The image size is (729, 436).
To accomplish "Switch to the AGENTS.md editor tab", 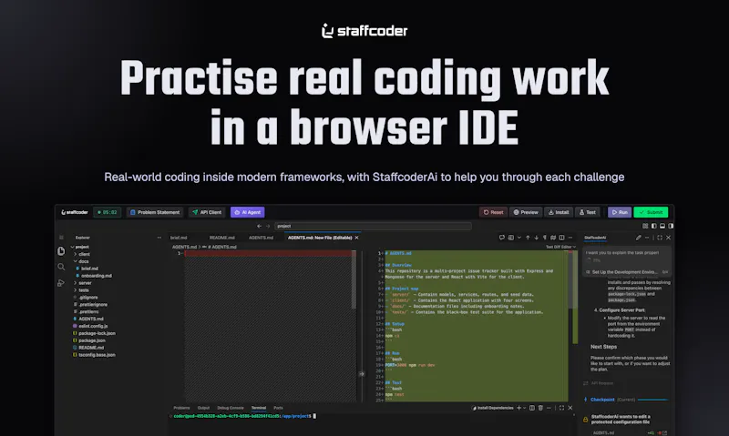I will [x=261, y=238].
